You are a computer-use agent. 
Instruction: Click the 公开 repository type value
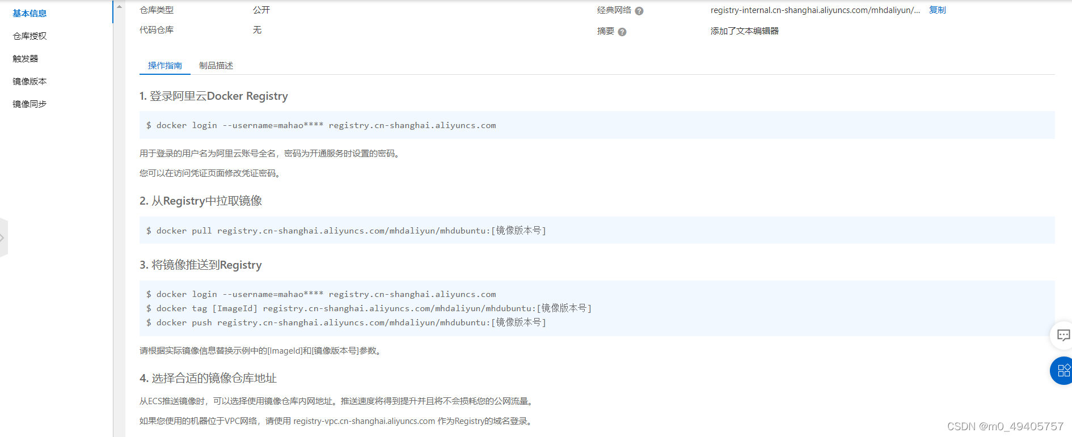coord(261,10)
